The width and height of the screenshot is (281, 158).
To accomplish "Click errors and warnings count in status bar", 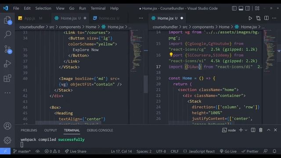I will (52, 151).
